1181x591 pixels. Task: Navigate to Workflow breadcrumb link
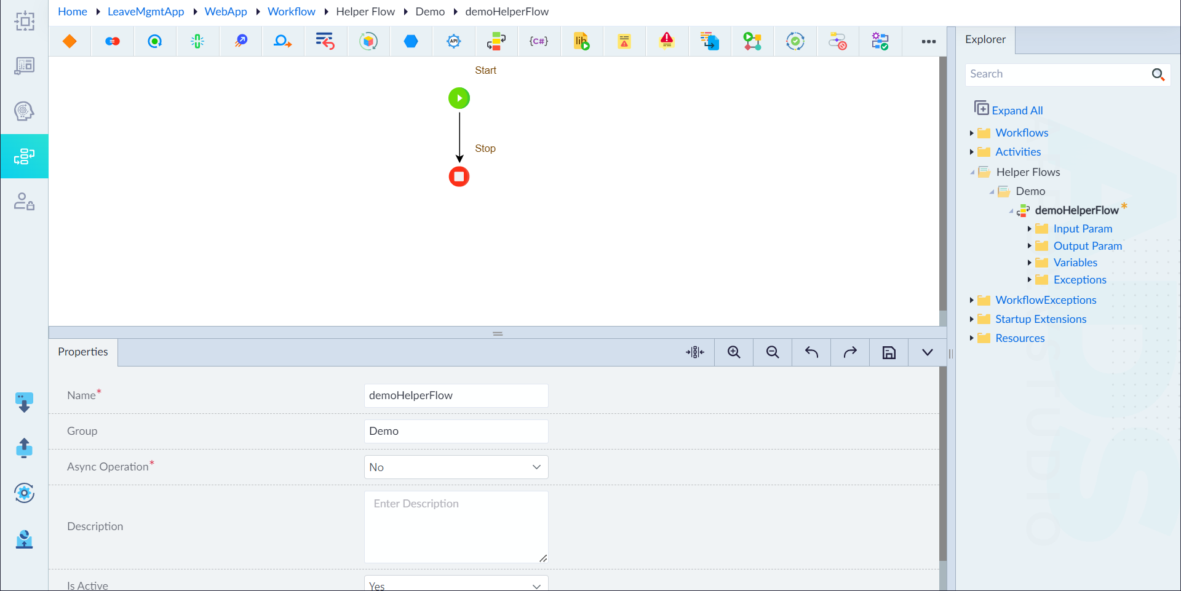click(x=292, y=12)
